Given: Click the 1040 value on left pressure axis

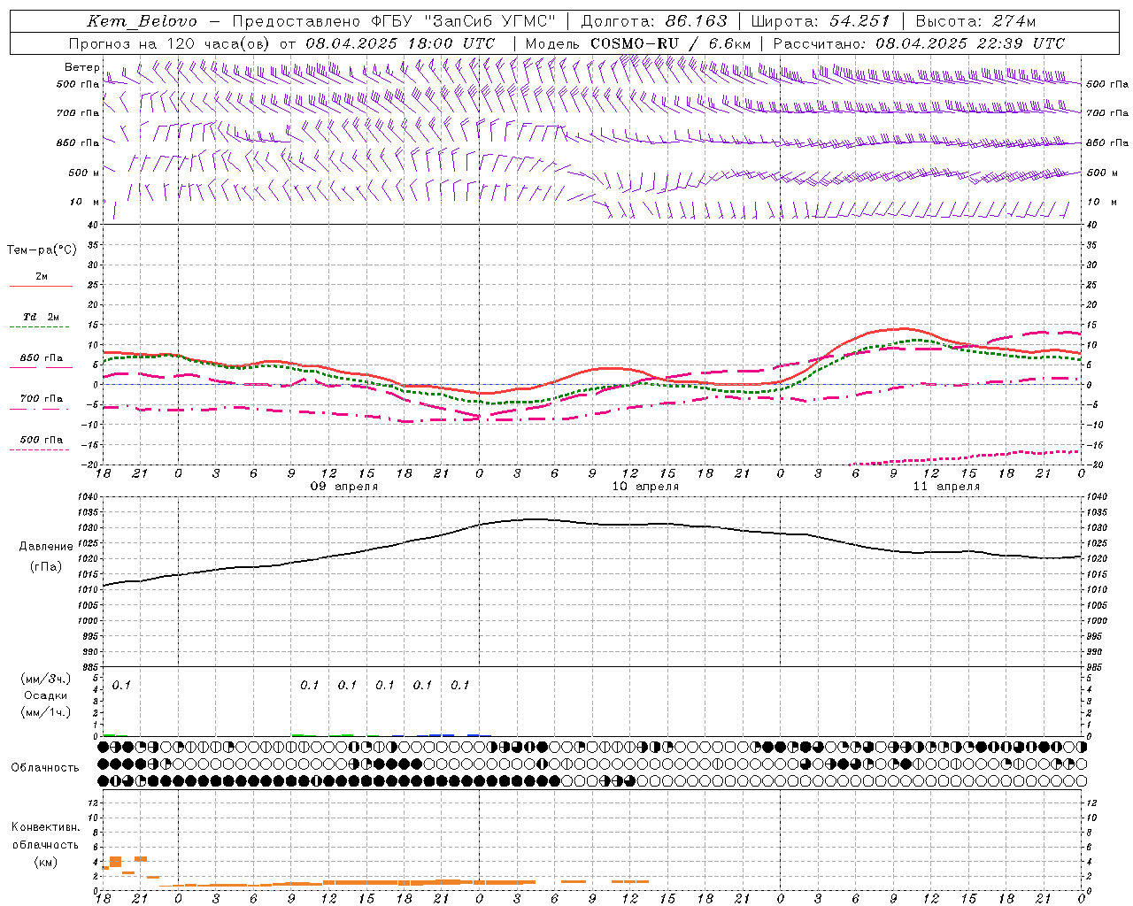Looking at the screenshot, I should pos(86,497).
